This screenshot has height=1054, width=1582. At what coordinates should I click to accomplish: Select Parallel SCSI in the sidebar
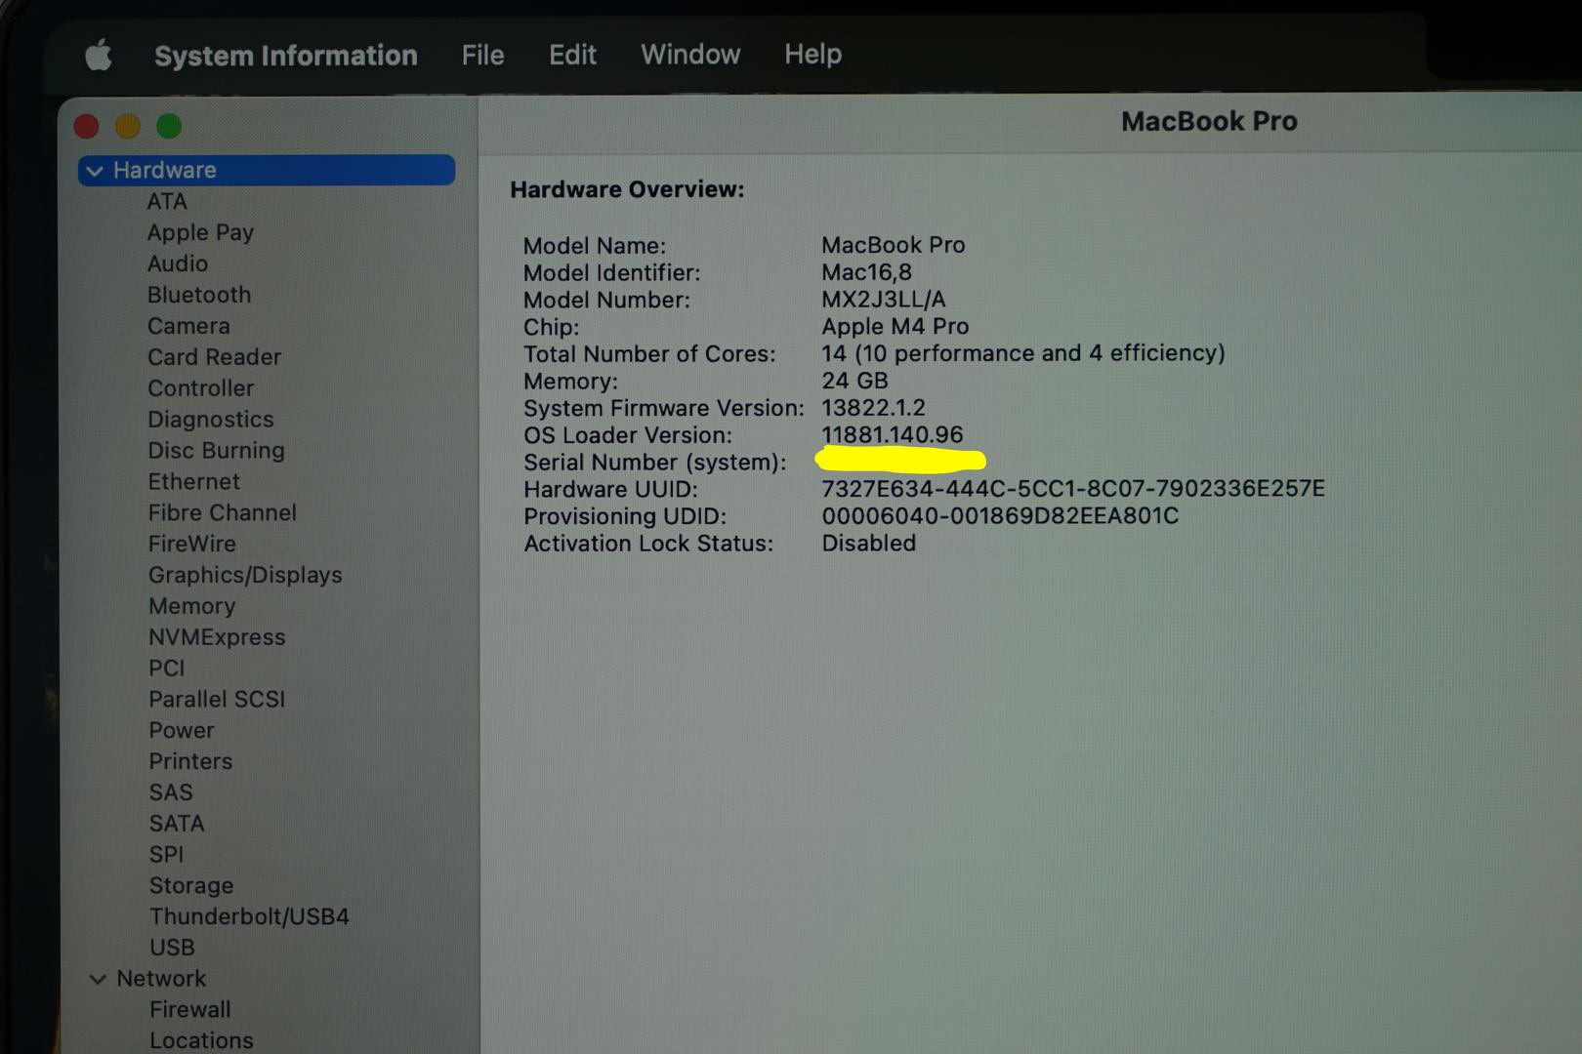(217, 700)
